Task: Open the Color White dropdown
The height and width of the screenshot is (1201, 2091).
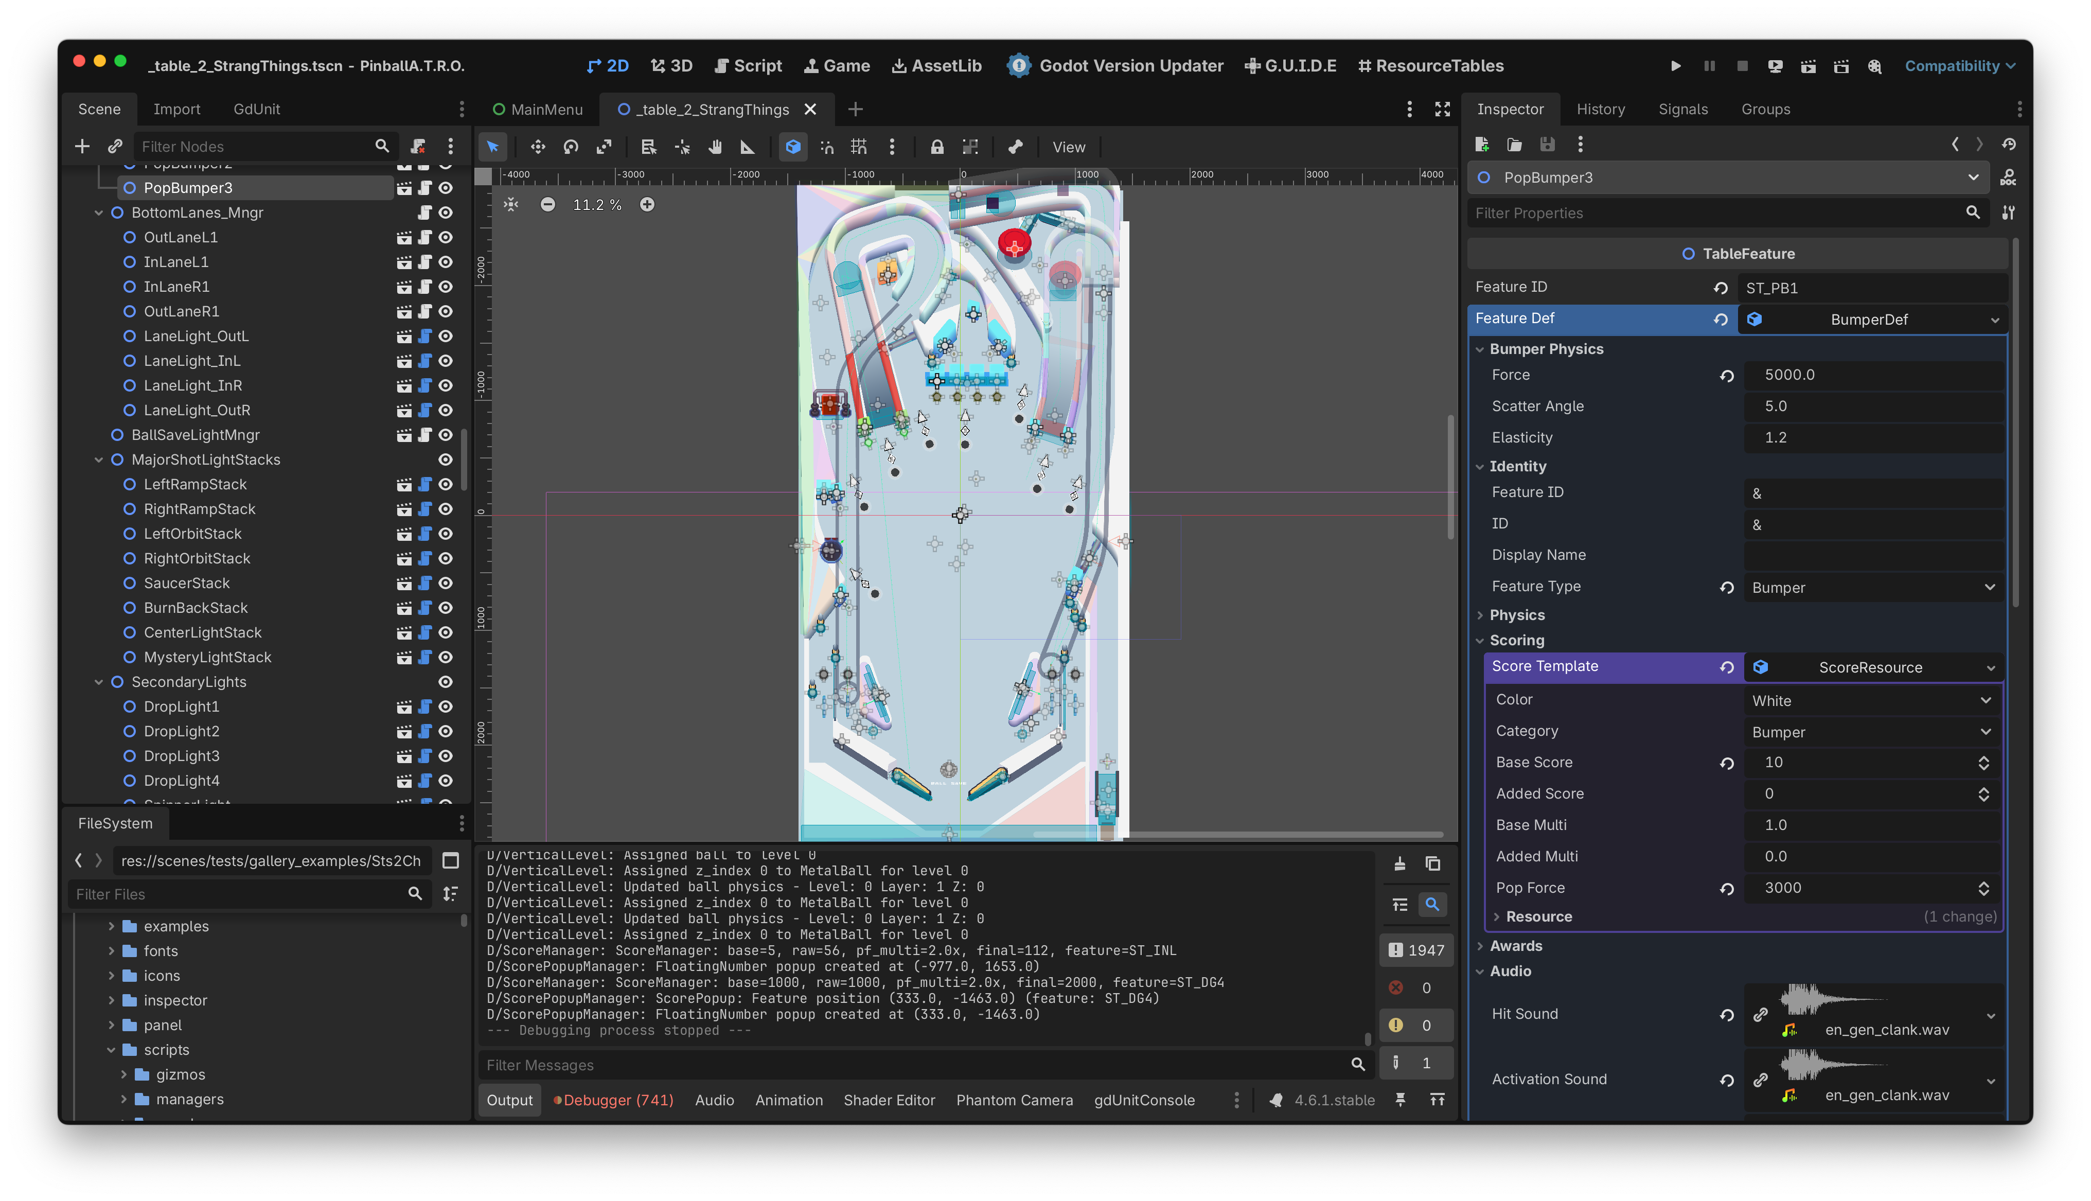Action: (1872, 700)
